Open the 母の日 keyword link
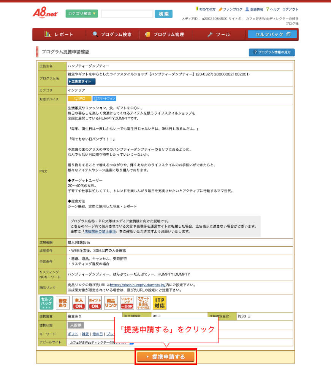This screenshot has width=331, height=370. click(98, 334)
